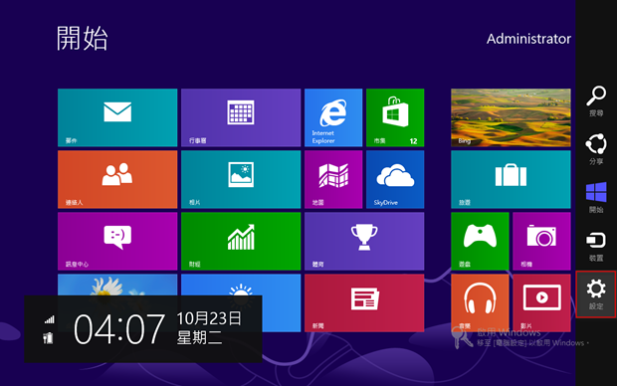
Task: Open the daisy Desktop tile
Action: (117, 285)
